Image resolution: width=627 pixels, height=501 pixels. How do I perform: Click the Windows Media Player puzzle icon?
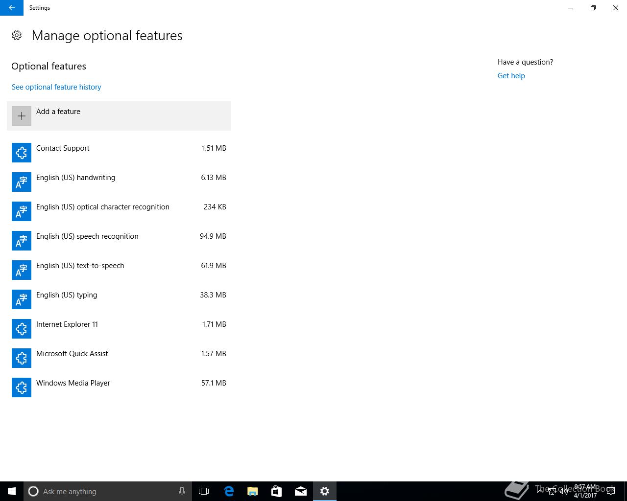coord(22,387)
